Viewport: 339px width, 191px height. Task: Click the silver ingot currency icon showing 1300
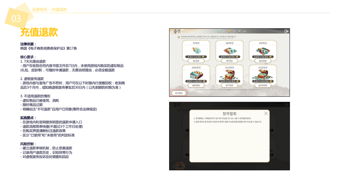pyautogui.click(x=239, y=31)
